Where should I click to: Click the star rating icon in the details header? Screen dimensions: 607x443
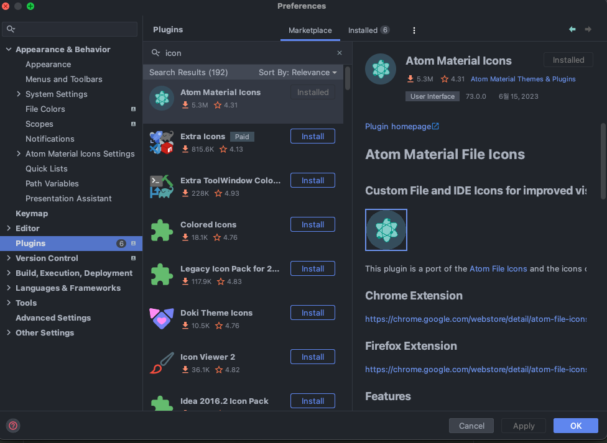445,79
